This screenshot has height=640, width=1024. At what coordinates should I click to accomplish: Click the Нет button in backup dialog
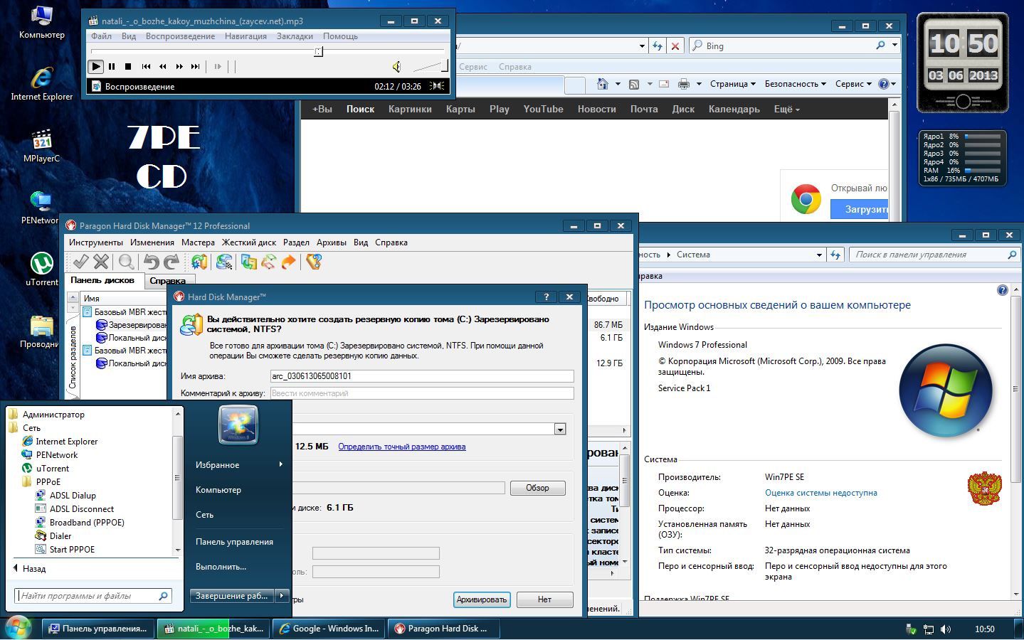pos(544,599)
